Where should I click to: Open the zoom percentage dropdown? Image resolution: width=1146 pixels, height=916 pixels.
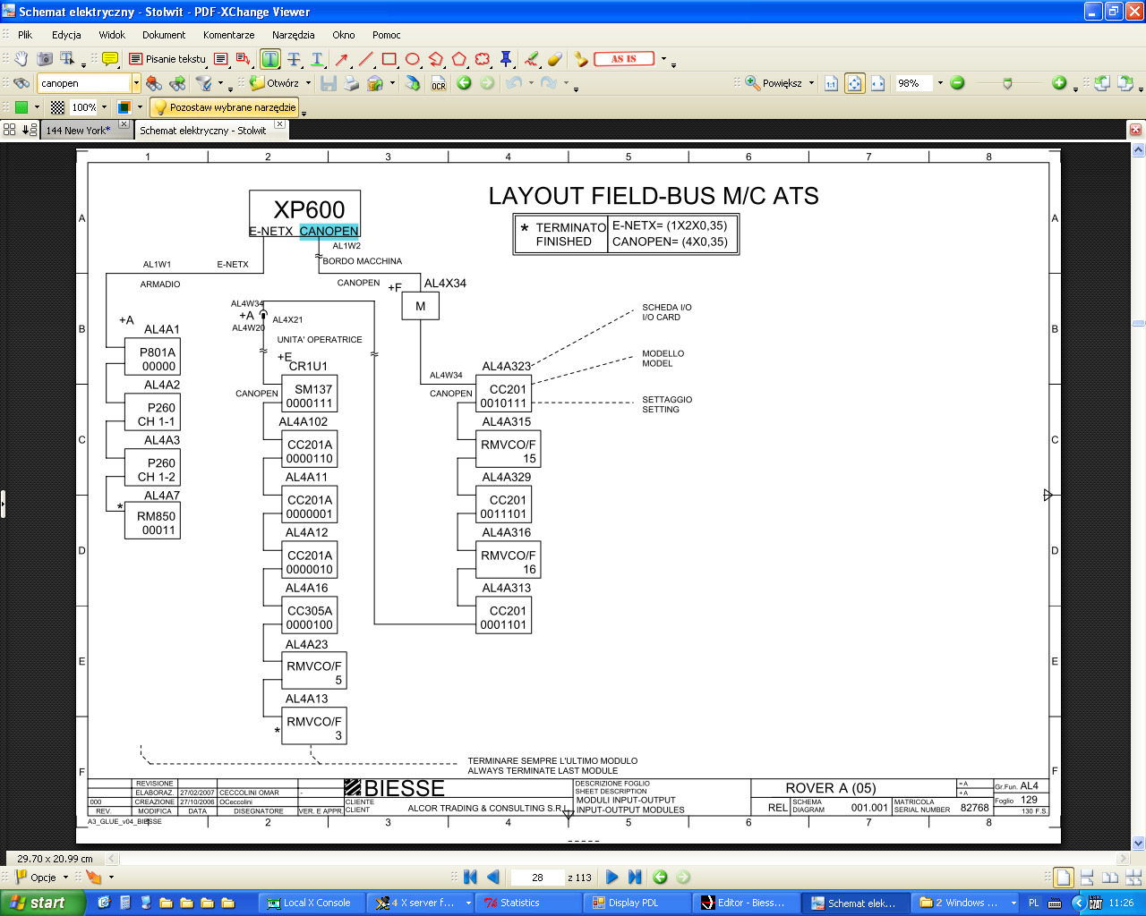940,83
